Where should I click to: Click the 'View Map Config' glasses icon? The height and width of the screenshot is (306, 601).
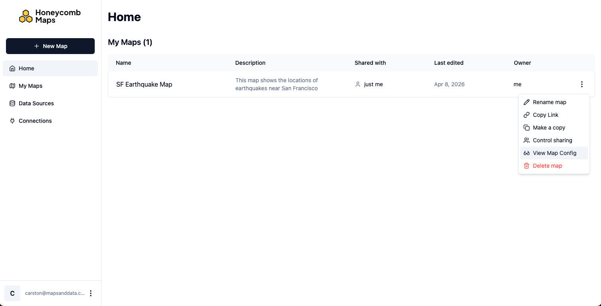526,153
